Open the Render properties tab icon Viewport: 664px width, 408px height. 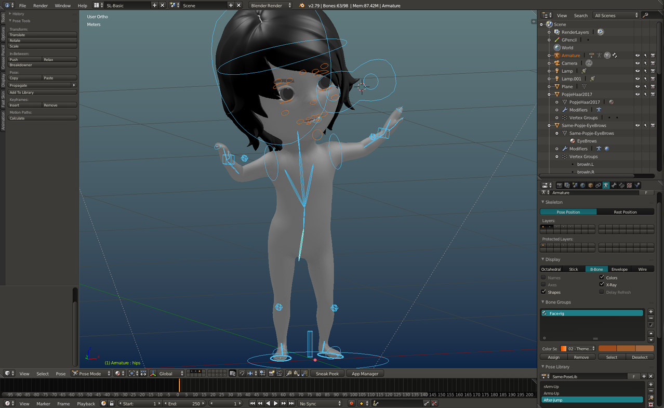[559, 185]
